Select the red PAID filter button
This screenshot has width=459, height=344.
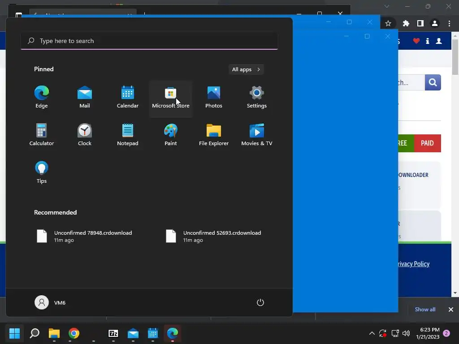427,143
